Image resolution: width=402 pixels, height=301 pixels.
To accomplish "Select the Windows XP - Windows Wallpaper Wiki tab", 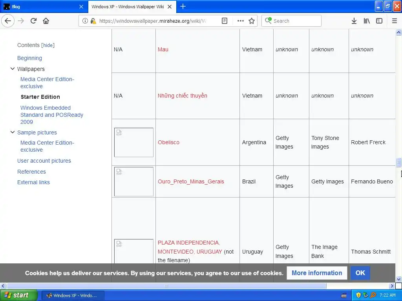I will click(132, 7).
